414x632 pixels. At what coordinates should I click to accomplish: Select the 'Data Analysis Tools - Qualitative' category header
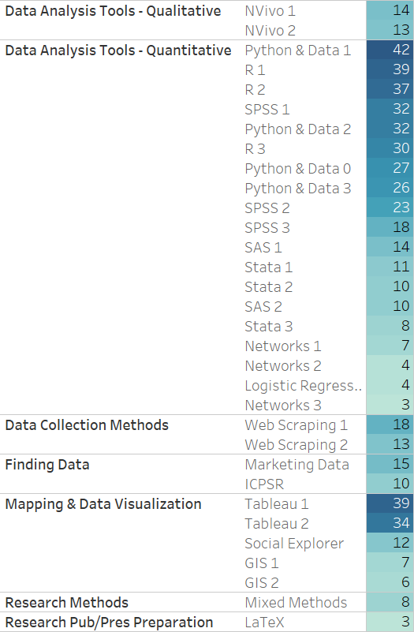tap(114, 11)
